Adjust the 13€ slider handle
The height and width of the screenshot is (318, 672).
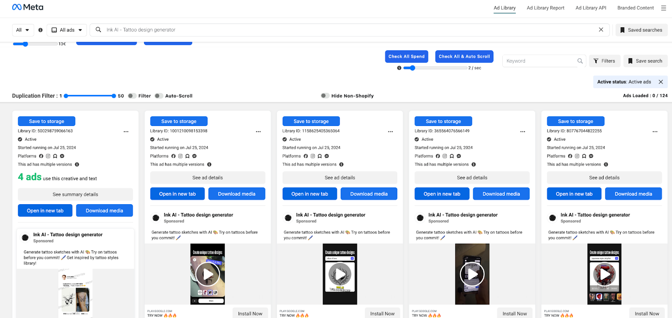[25, 44]
